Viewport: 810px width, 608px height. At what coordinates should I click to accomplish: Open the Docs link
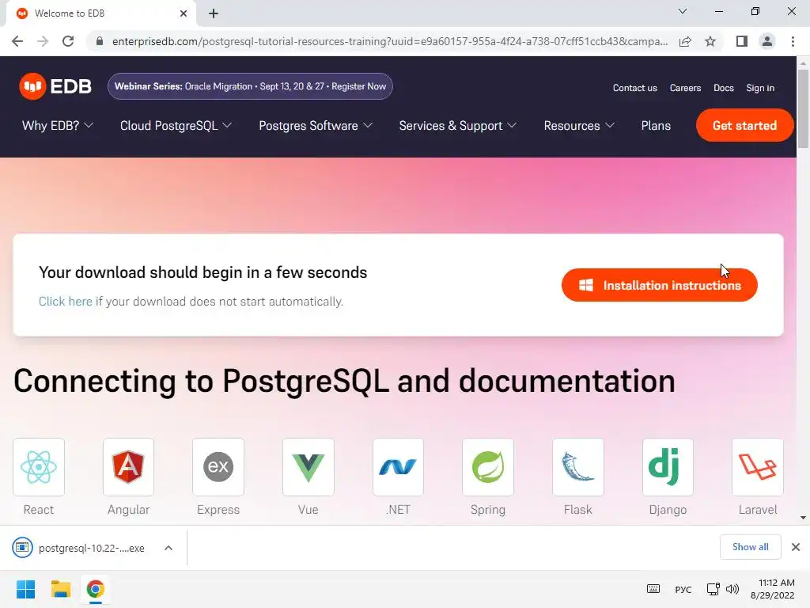coord(723,88)
